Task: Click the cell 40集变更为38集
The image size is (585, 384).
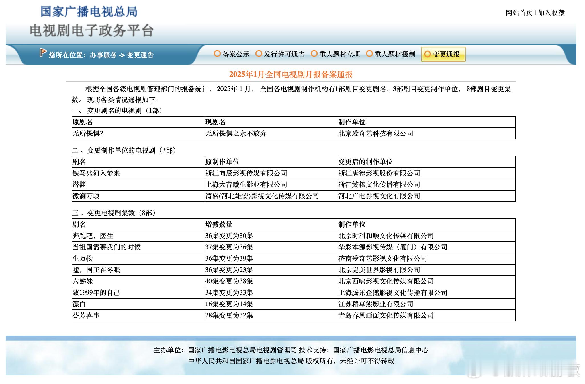Action: tap(271, 281)
